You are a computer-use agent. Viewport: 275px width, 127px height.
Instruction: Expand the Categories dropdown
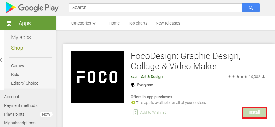click(83, 23)
